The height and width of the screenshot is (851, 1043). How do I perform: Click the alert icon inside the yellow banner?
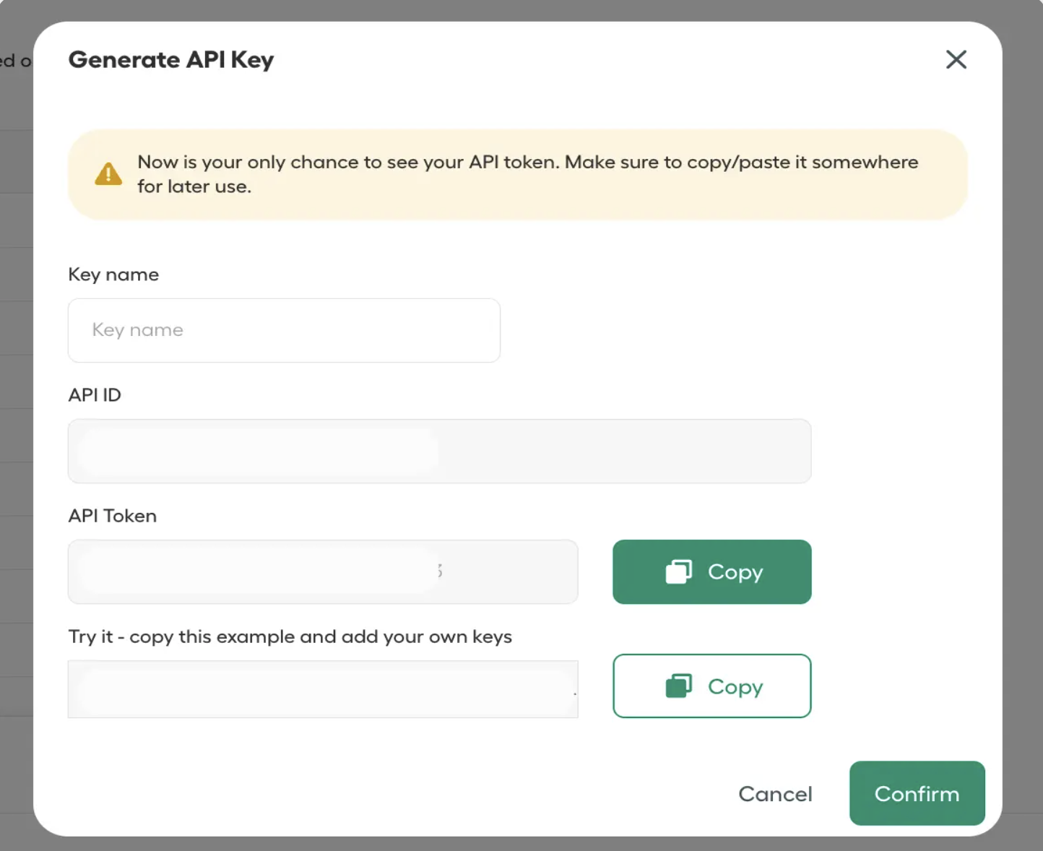tap(108, 173)
